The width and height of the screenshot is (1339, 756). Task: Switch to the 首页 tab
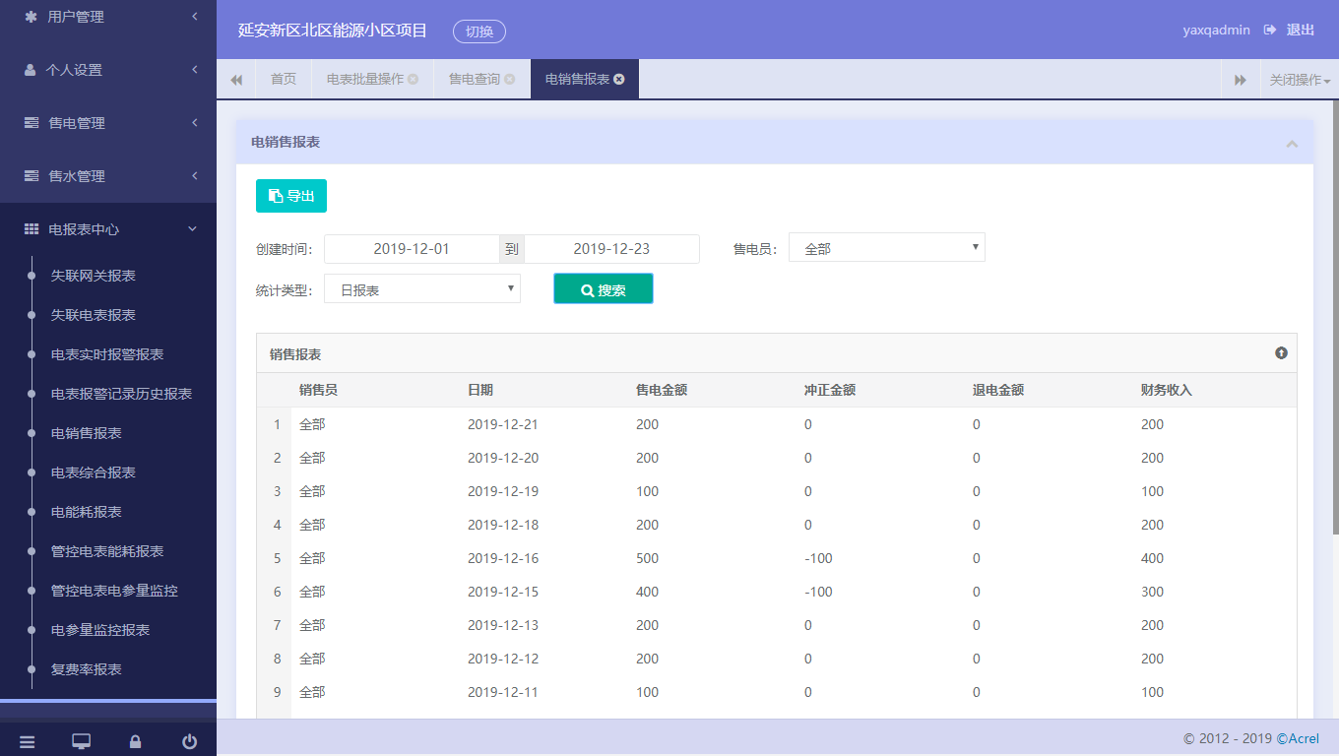(284, 80)
